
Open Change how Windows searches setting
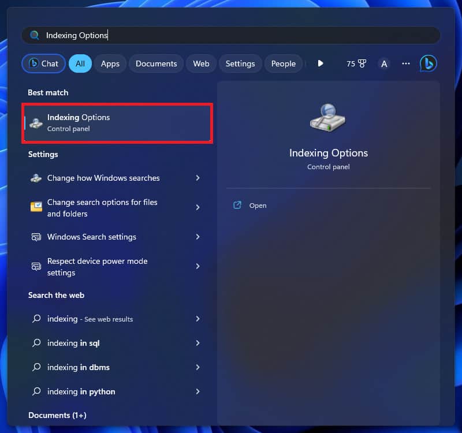[x=117, y=178]
